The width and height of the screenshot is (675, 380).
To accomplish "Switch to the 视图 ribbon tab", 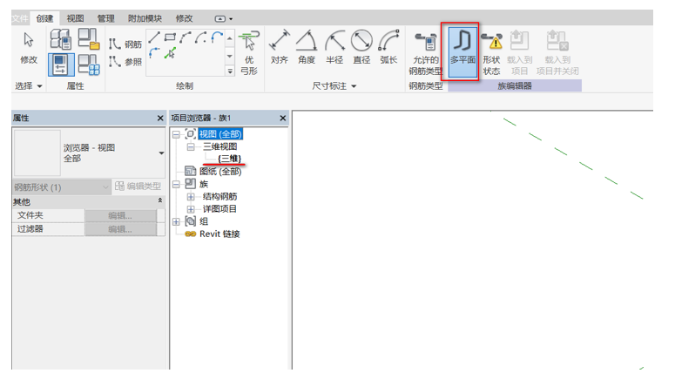I will [76, 17].
